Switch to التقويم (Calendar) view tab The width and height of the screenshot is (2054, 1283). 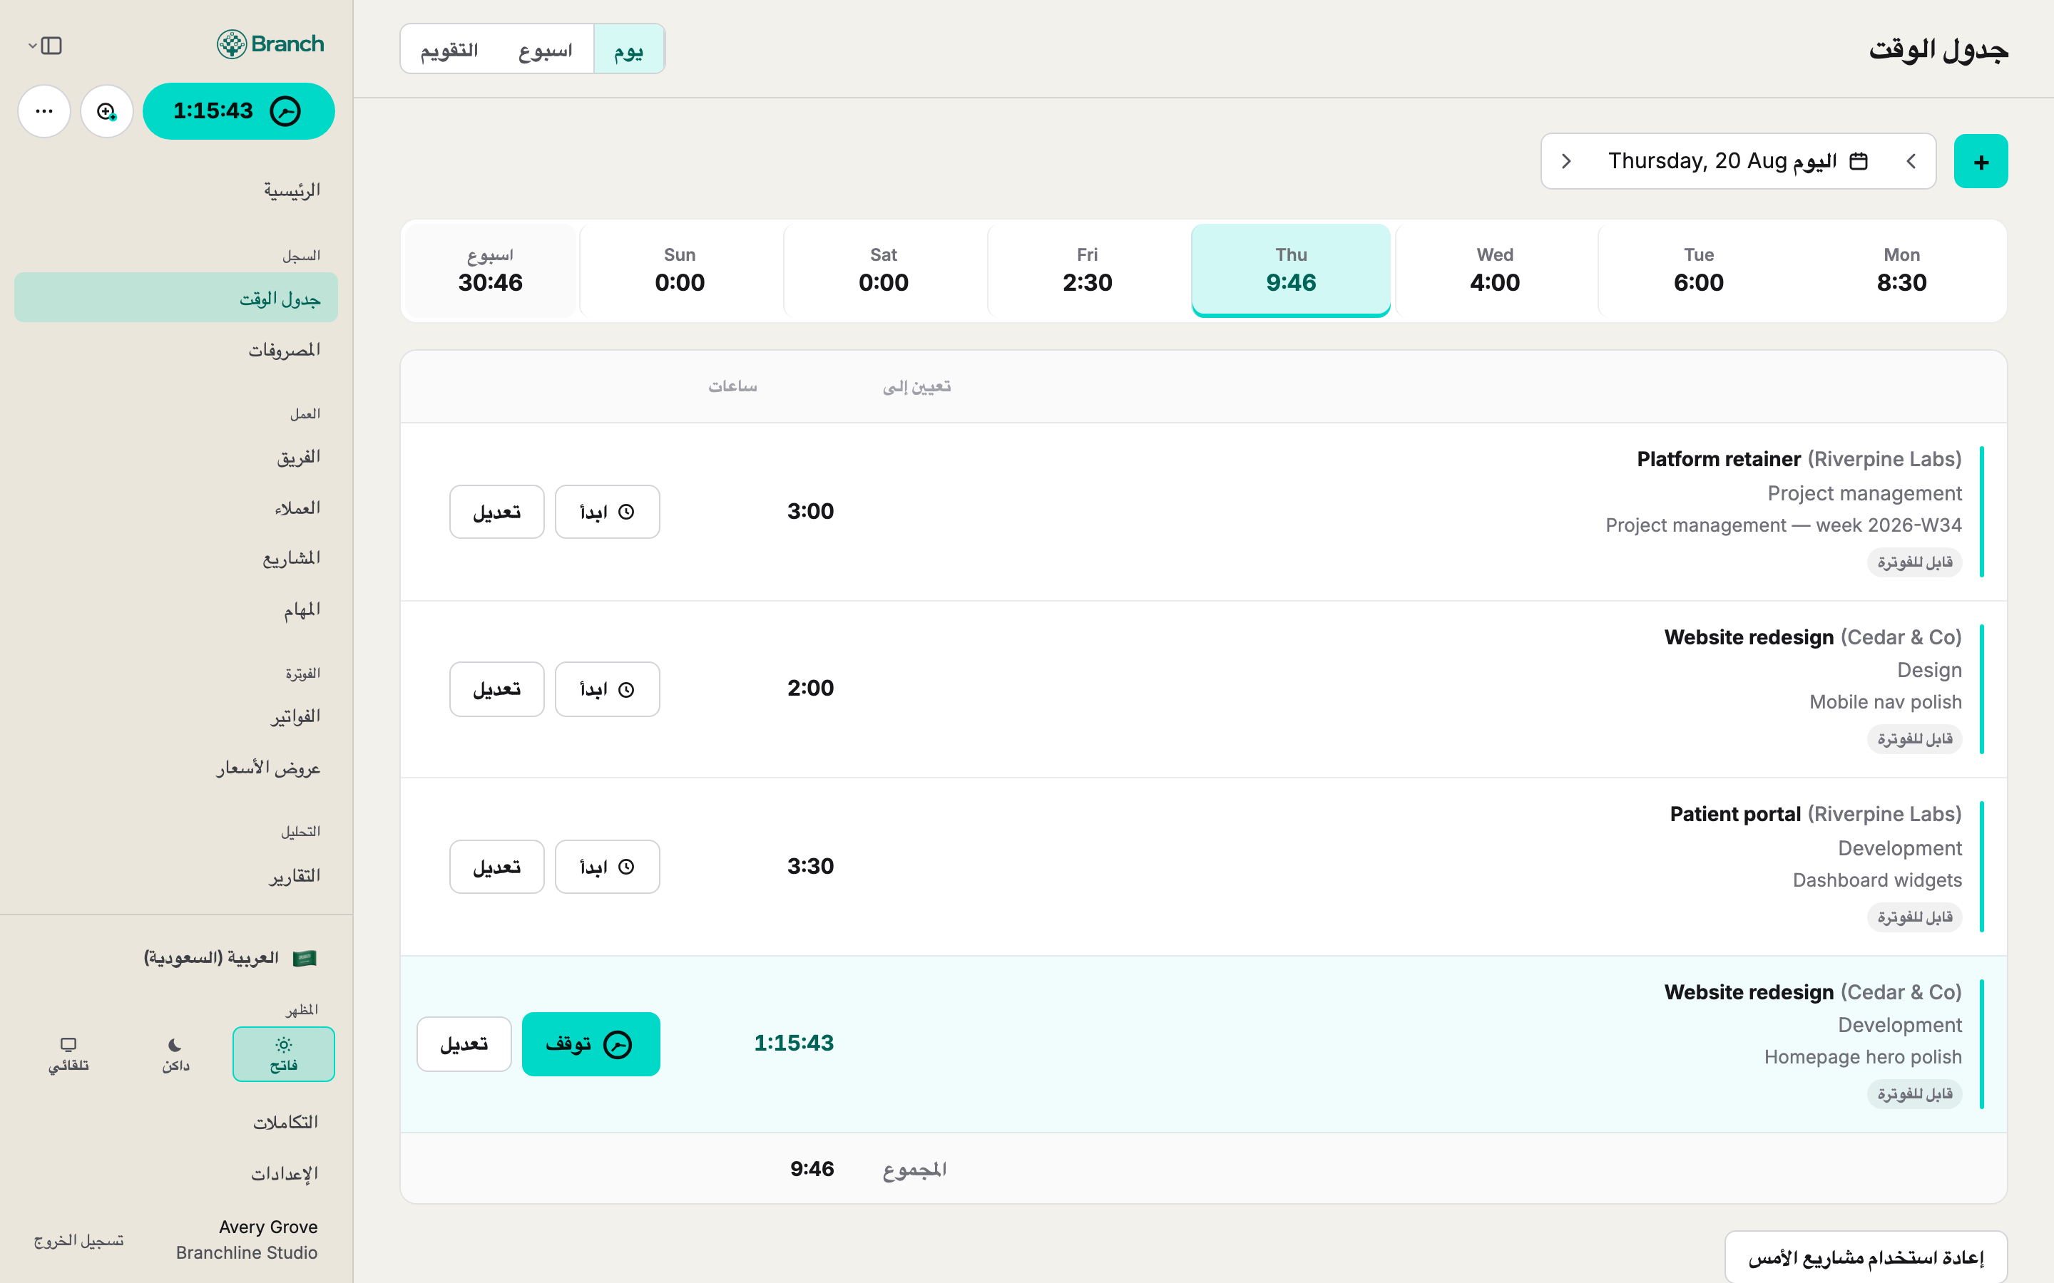click(x=449, y=49)
